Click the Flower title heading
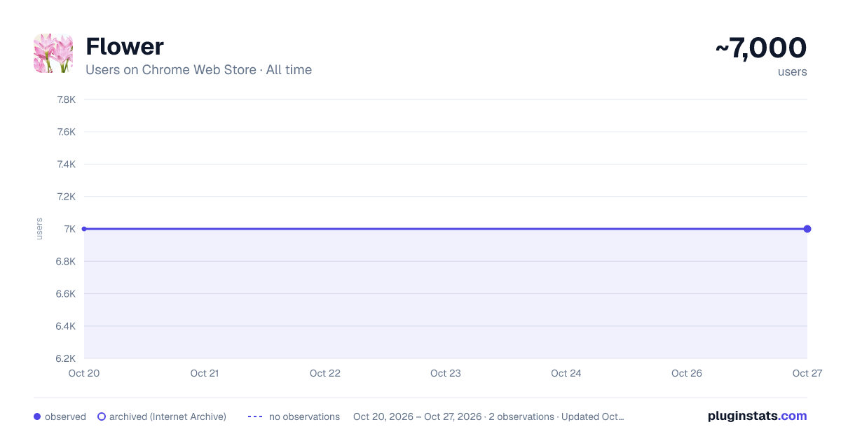This screenshot has height=441, width=841. coord(125,47)
